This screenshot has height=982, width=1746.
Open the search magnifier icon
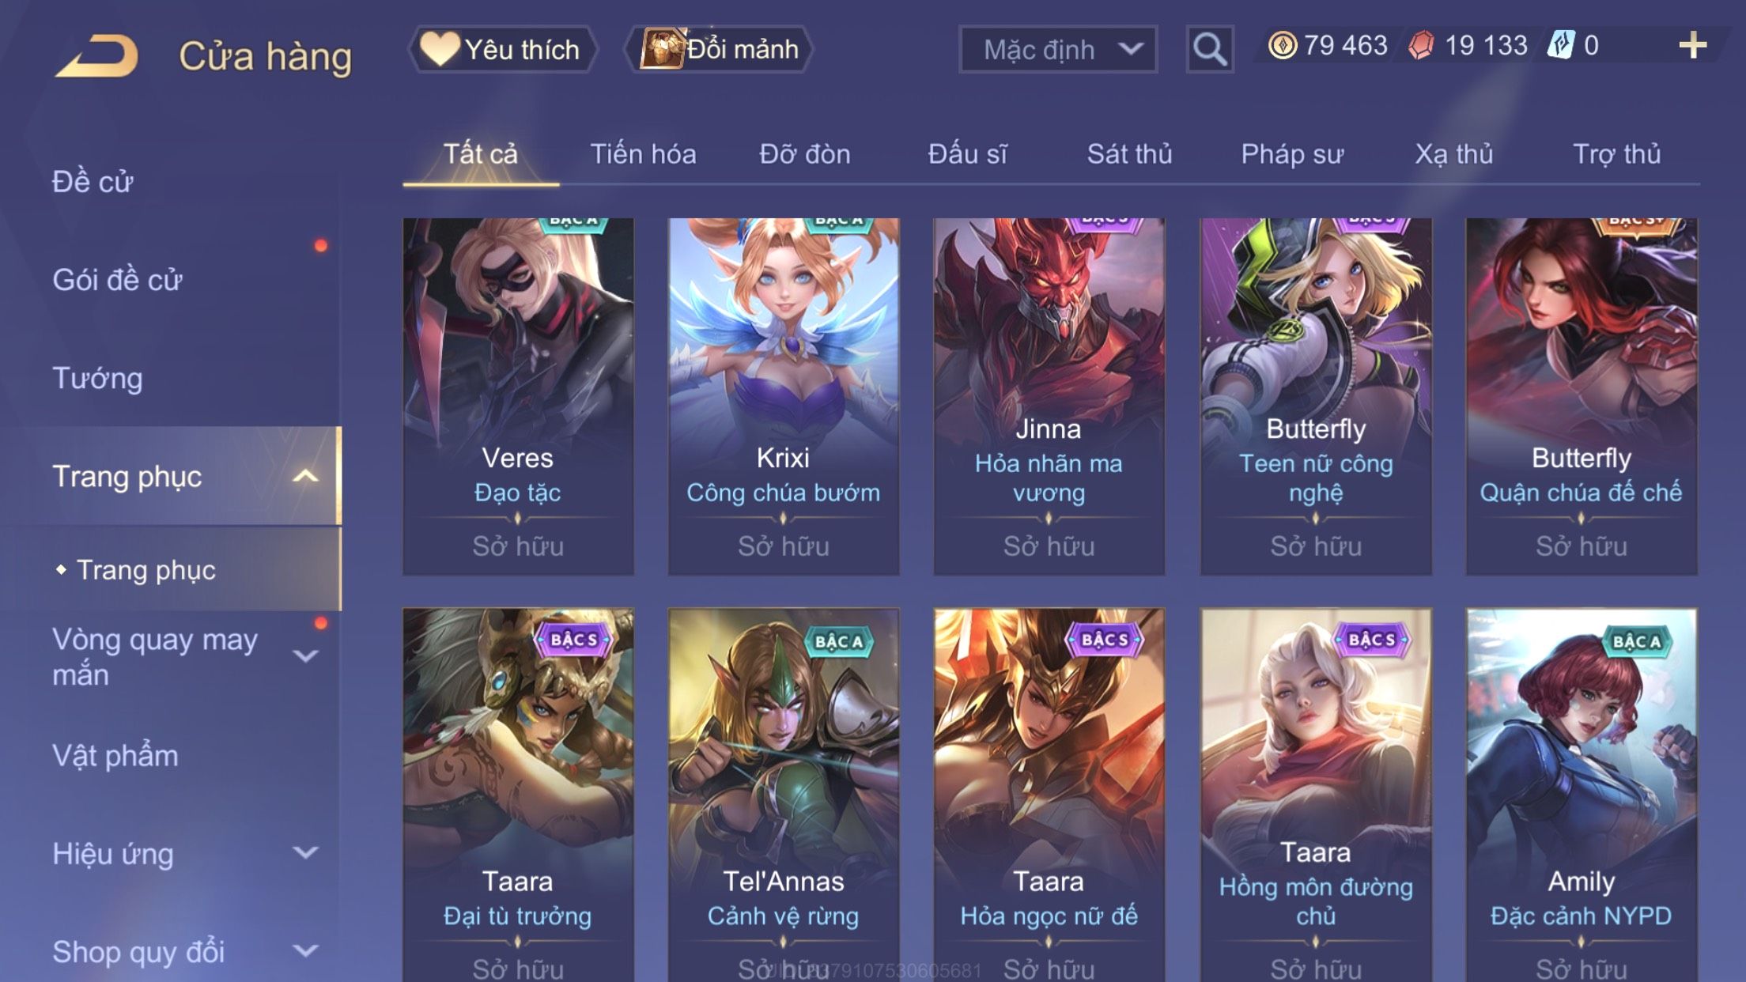point(1210,49)
